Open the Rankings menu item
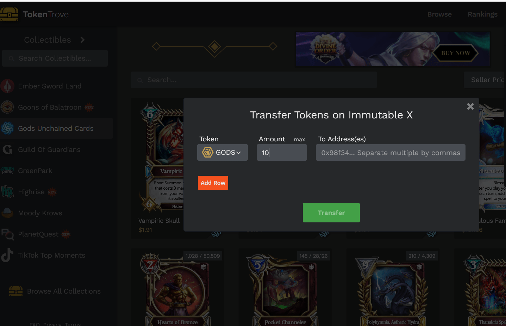The image size is (506, 326). pyautogui.click(x=482, y=14)
